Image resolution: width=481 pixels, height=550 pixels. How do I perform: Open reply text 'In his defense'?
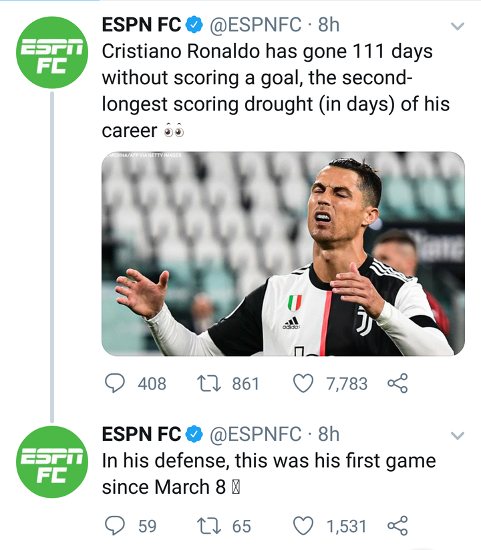[267, 474]
